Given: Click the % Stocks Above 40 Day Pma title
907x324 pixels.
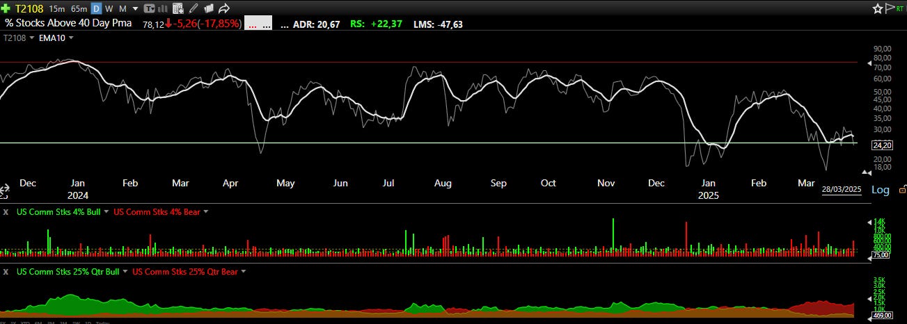Looking at the screenshot, I should pos(68,23).
